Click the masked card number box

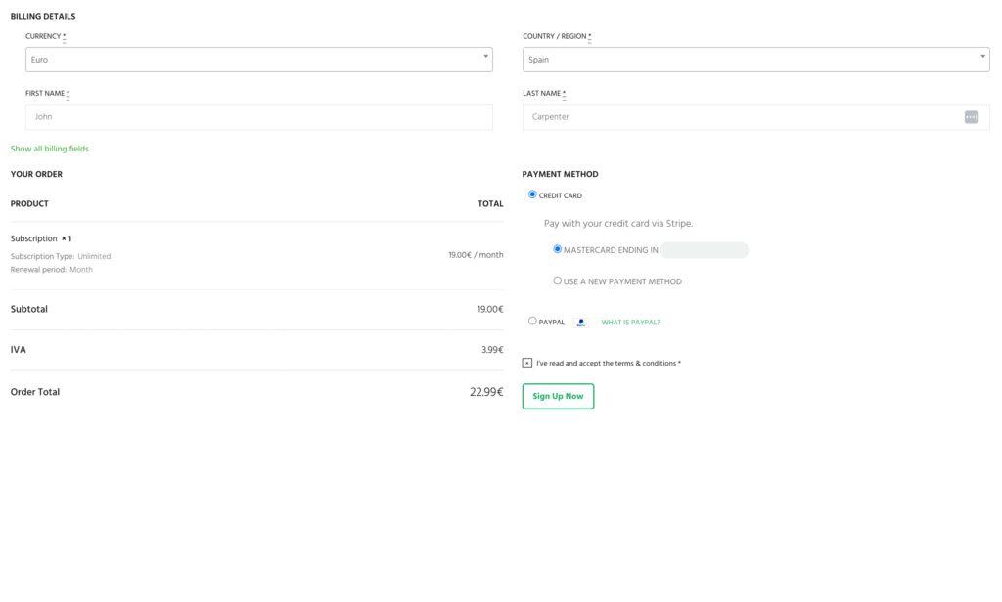[705, 250]
